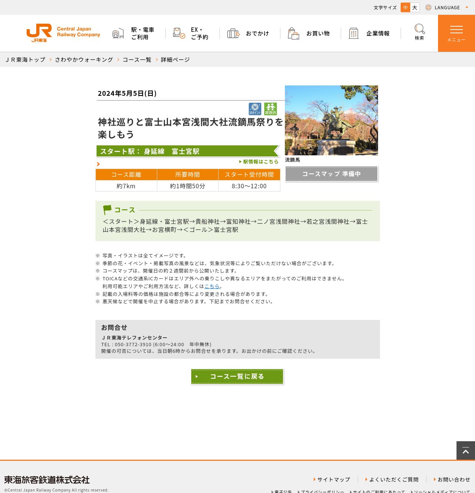Click the 2024年5月5日(日) date heading

pos(127,93)
